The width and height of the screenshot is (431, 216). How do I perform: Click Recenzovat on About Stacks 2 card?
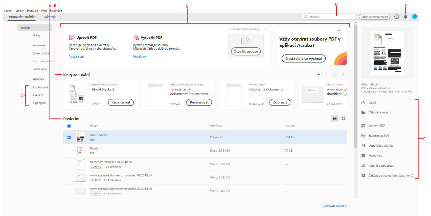coord(121,102)
